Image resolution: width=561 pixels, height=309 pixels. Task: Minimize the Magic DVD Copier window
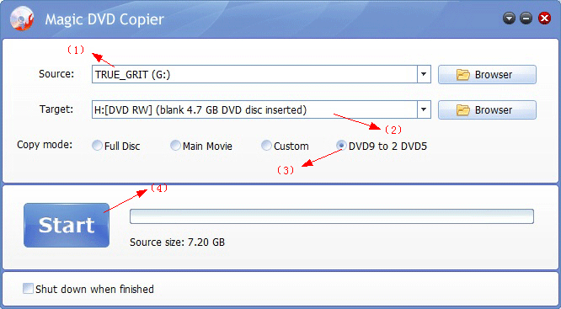point(526,19)
